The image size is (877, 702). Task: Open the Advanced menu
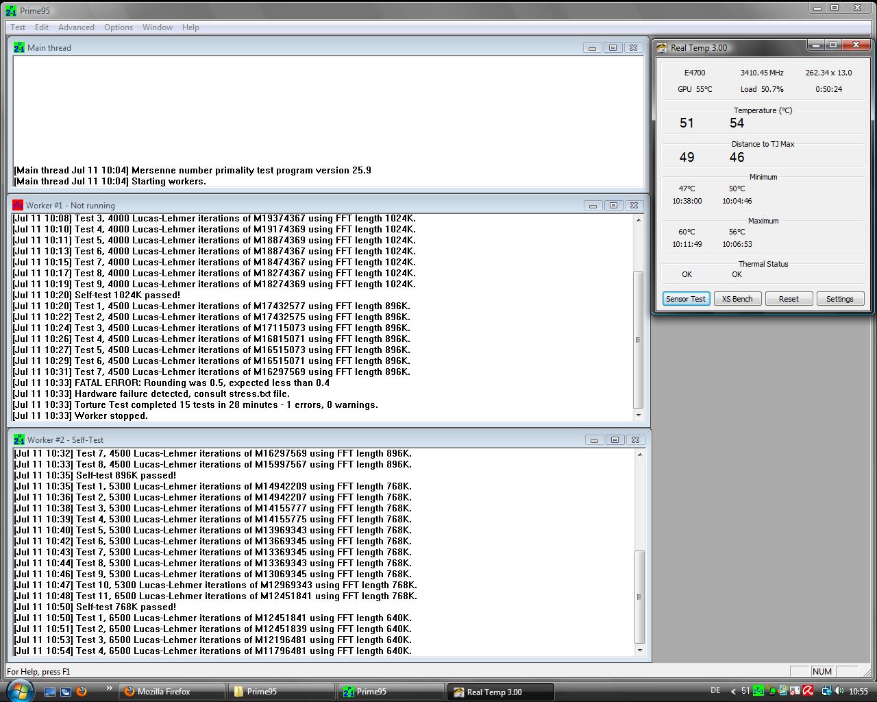tap(76, 27)
